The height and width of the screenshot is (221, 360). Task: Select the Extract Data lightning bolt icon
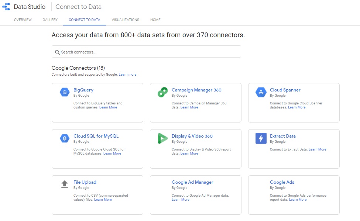(x=261, y=139)
